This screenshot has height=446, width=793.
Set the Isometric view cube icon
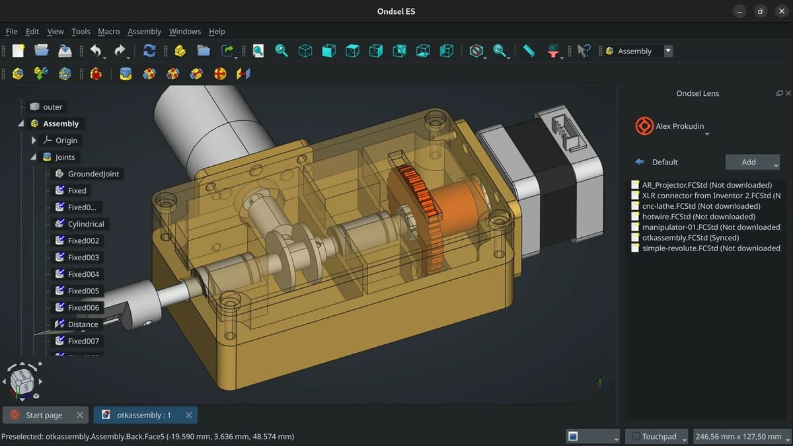pyautogui.click(x=305, y=51)
